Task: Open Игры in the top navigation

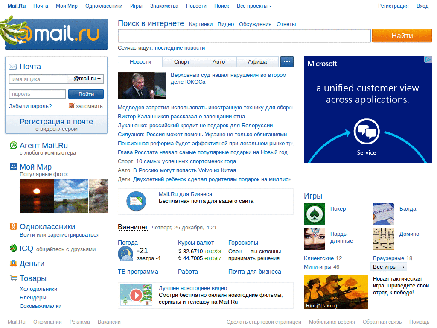Action: tap(136, 6)
